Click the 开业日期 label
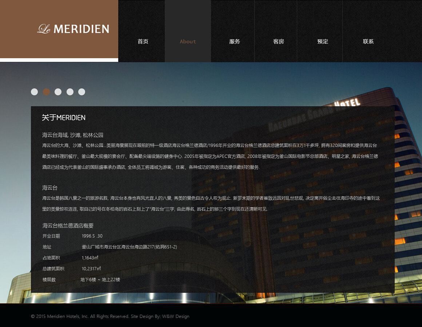 click(x=51, y=236)
